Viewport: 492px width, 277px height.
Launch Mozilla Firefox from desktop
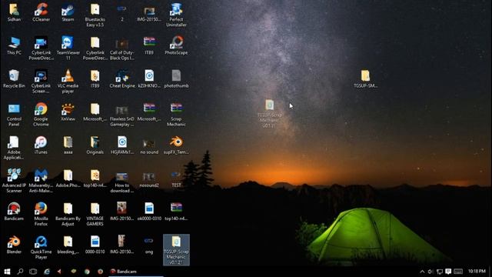tap(41, 214)
